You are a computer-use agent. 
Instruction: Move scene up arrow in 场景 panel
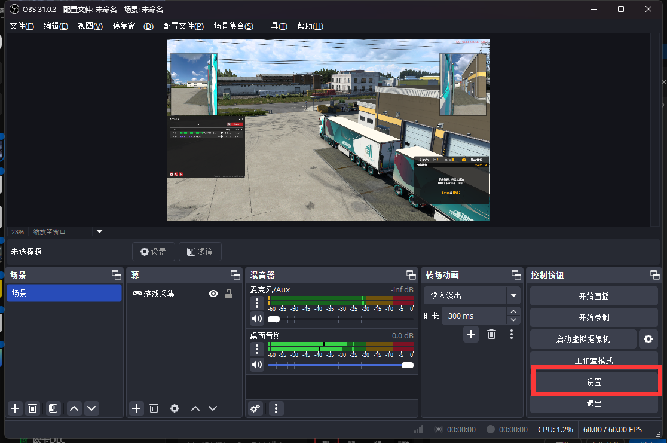[74, 408]
